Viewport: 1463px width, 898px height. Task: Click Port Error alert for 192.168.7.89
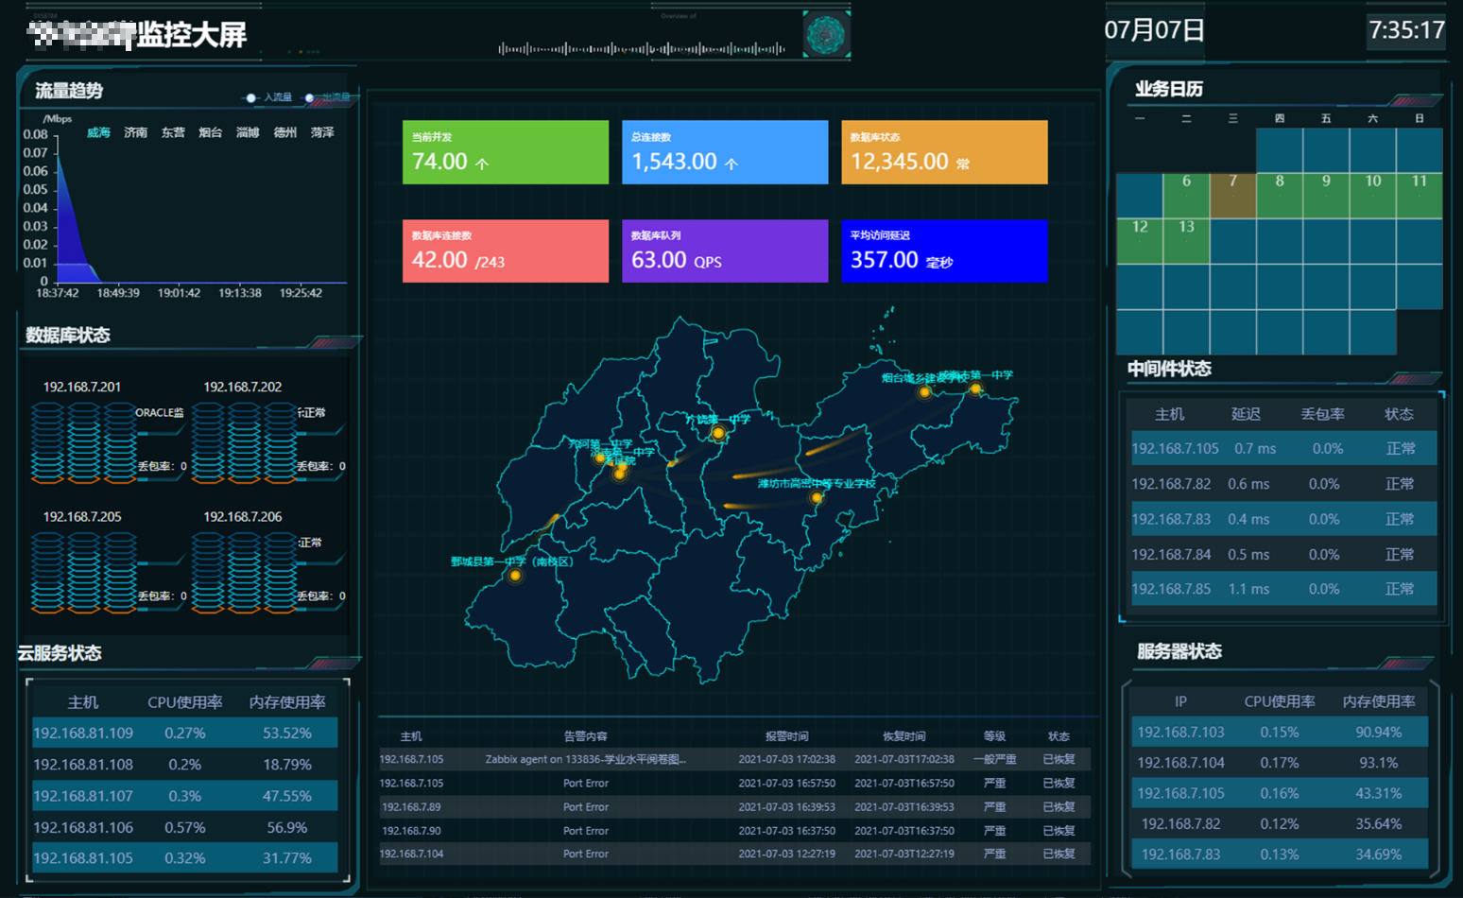pyautogui.click(x=734, y=807)
